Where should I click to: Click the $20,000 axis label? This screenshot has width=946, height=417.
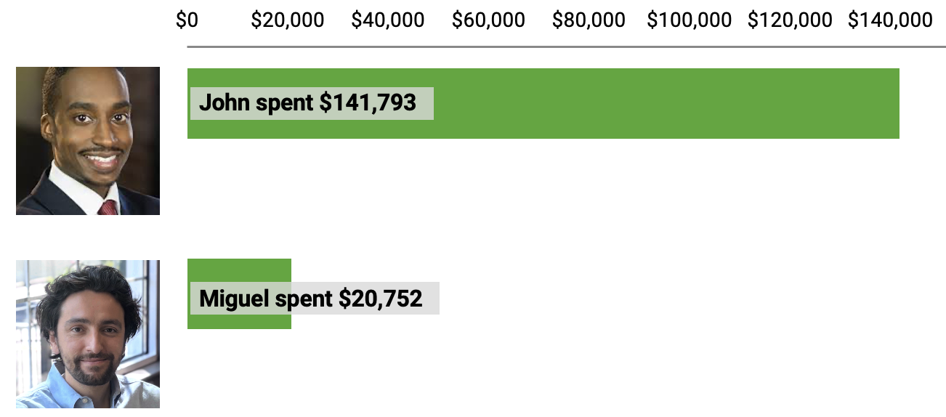coord(288,20)
